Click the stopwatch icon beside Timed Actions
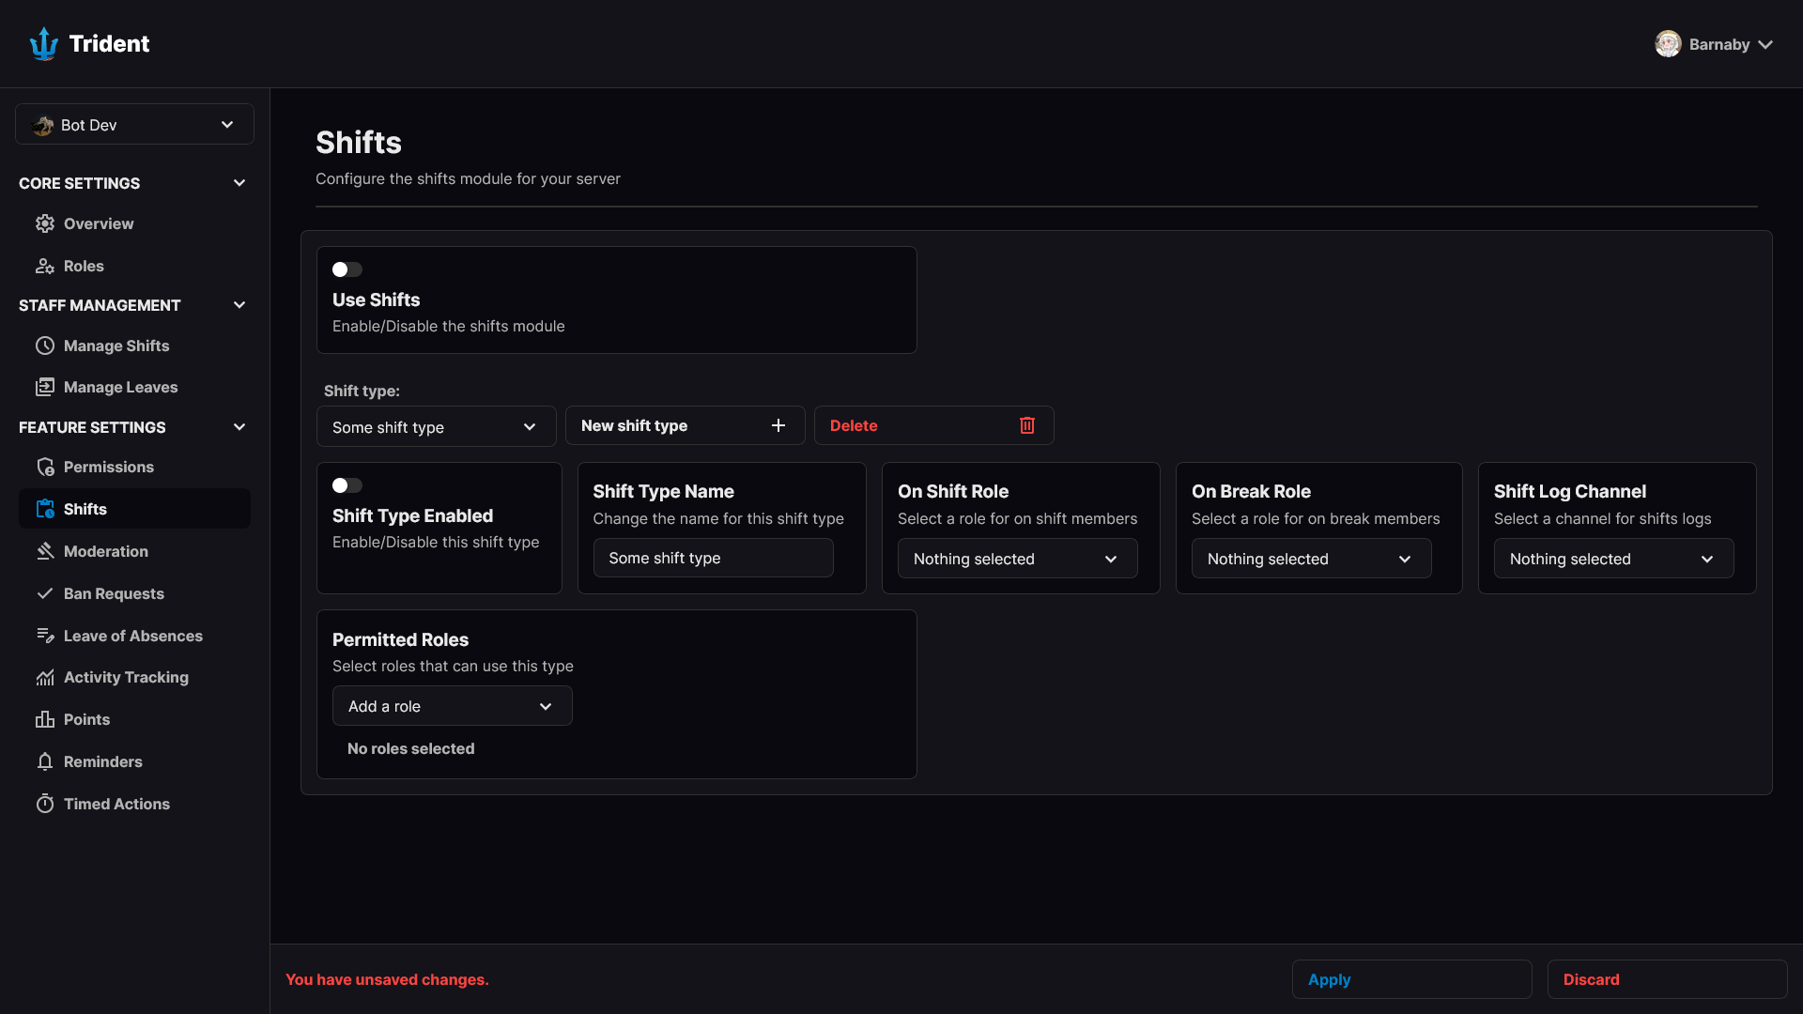This screenshot has width=1803, height=1014. tap(45, 804)
